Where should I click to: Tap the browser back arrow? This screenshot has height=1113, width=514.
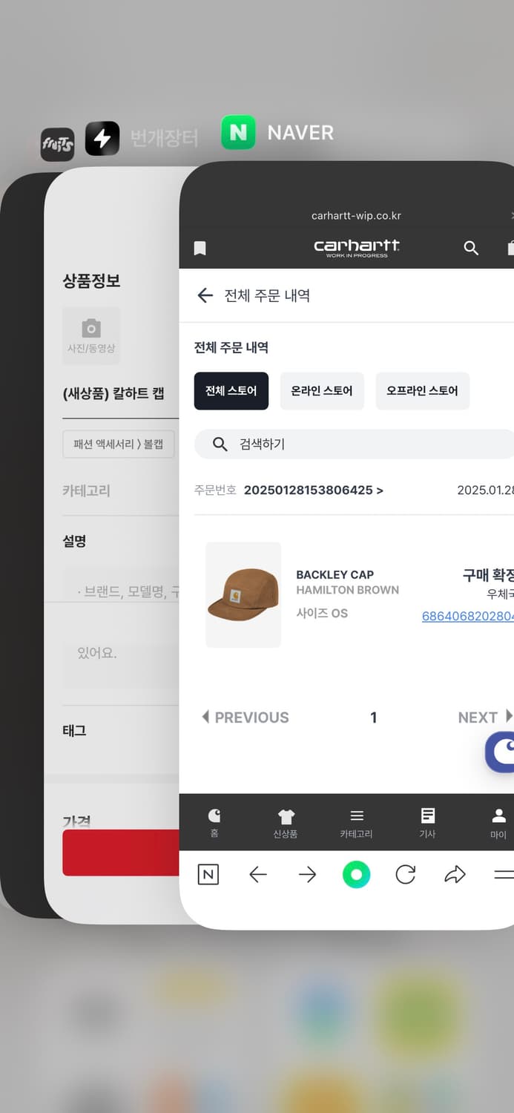pos(258,875)
